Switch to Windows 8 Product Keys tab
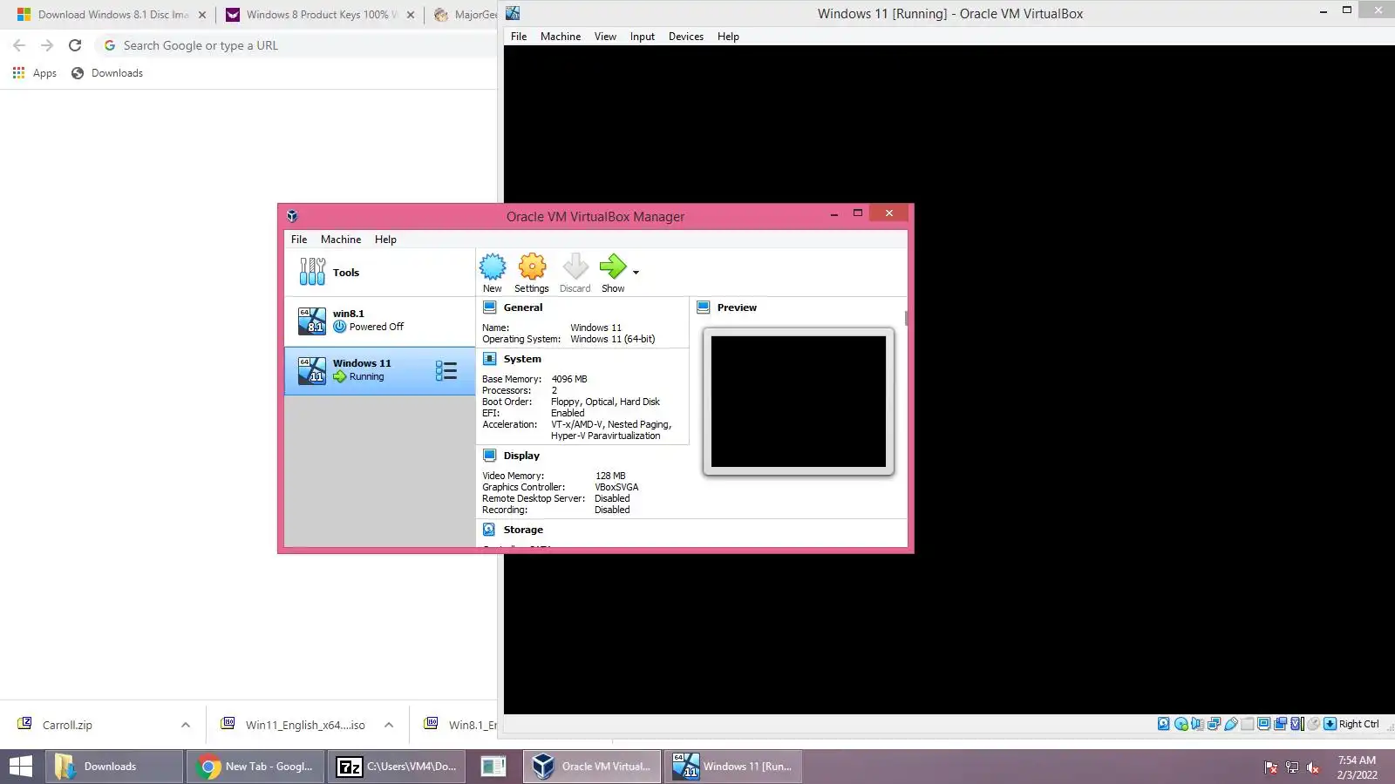The image size is (1395, 784). coord(319,15)
